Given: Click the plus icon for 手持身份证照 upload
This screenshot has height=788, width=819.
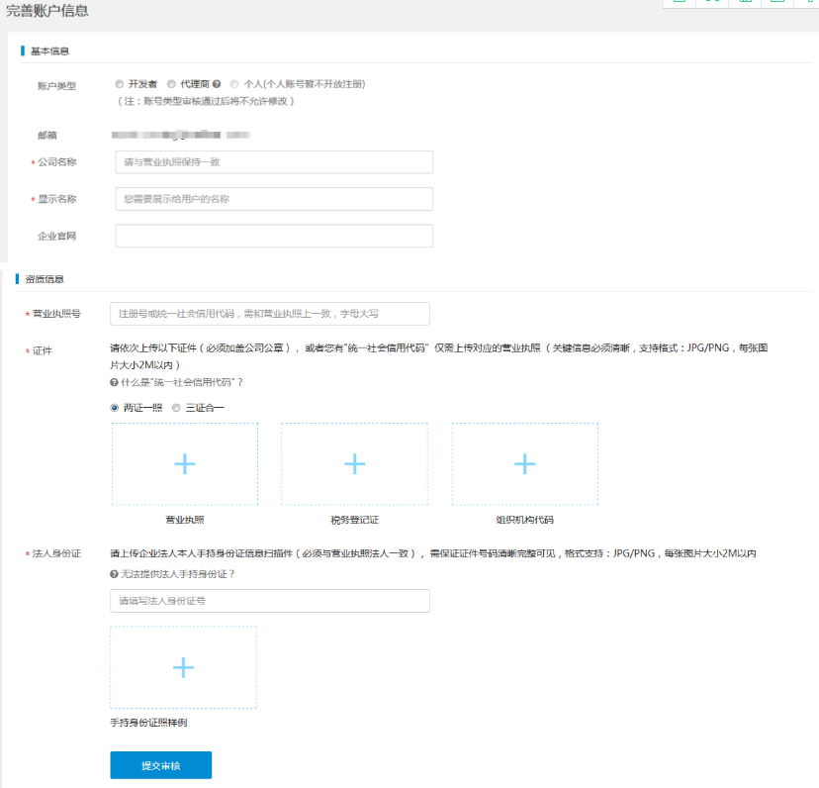Looking at the screenshot, I should [x=183, y=667].
